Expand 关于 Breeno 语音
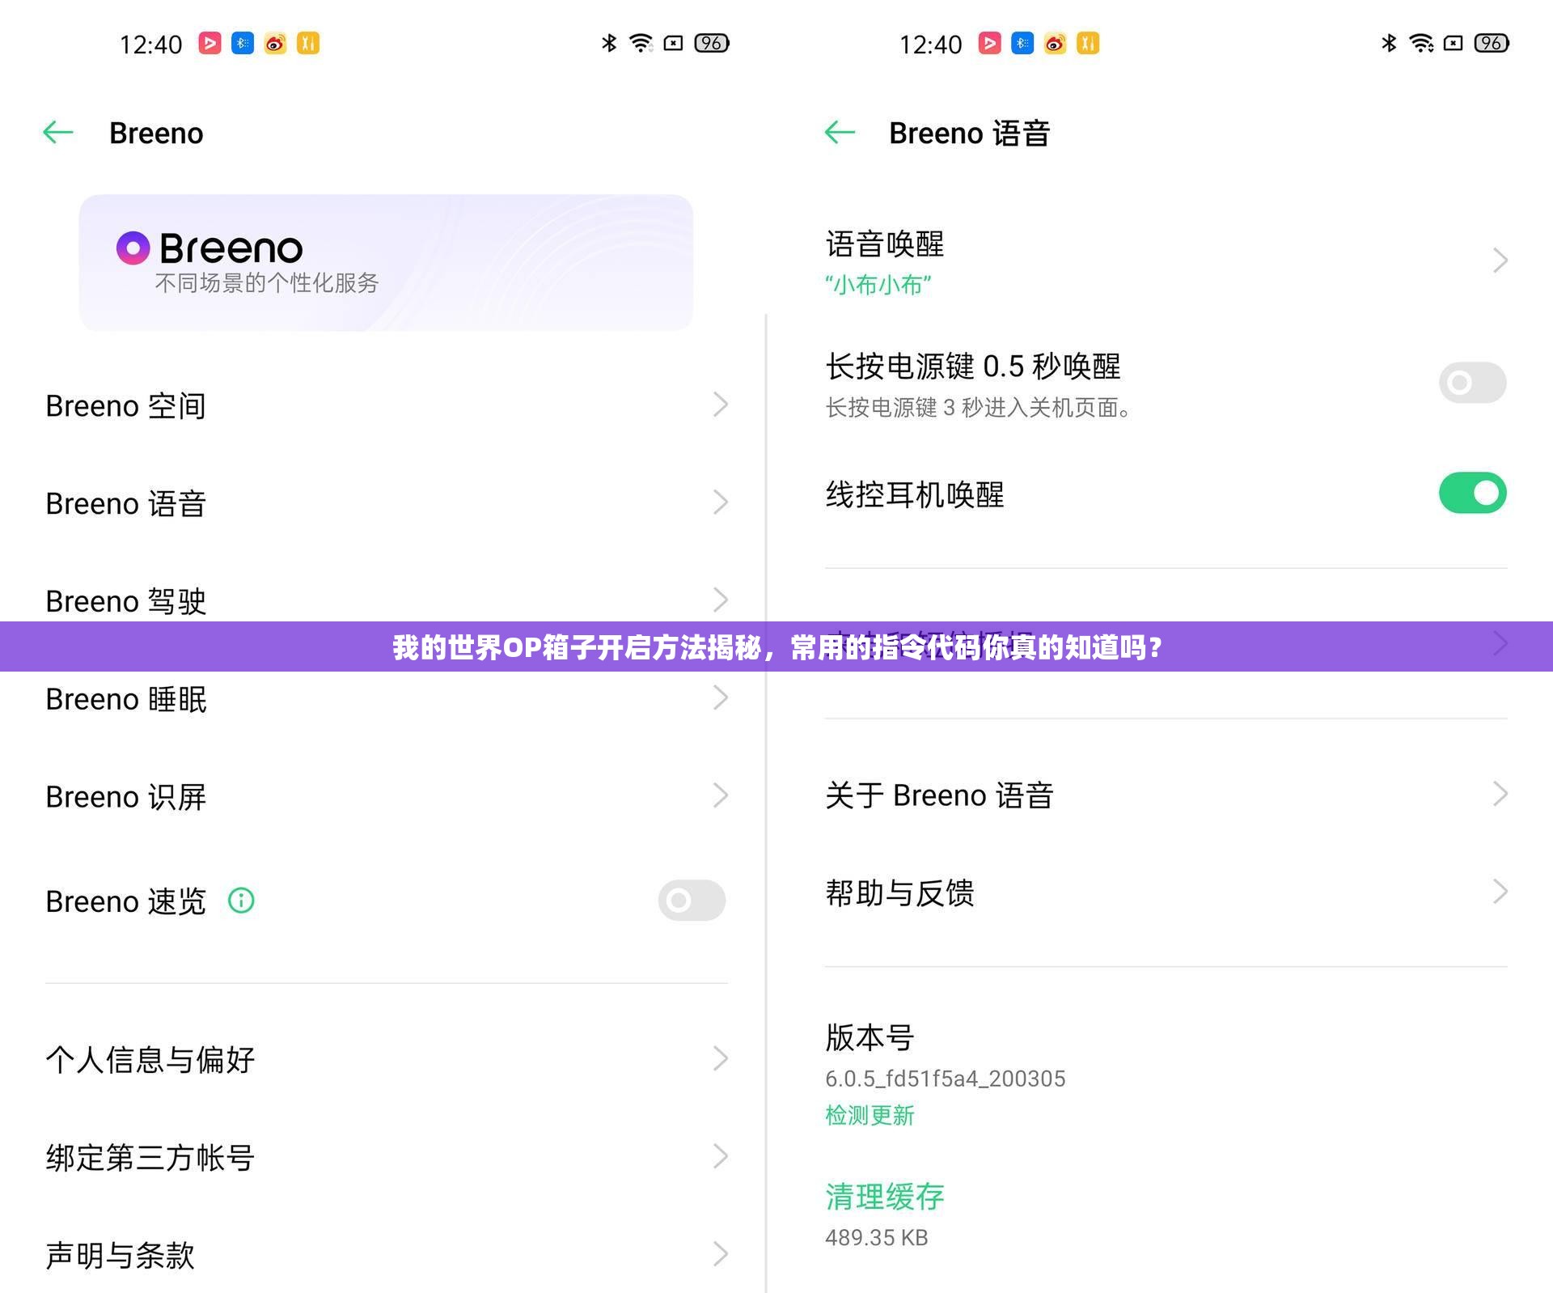Viewport: 1553px width, 1293px height. (x=1500, y=795)
